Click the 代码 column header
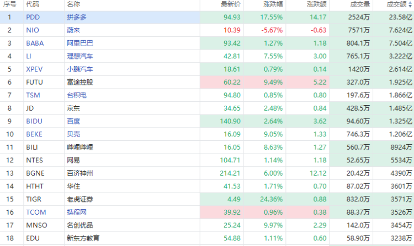 (33, 4)
